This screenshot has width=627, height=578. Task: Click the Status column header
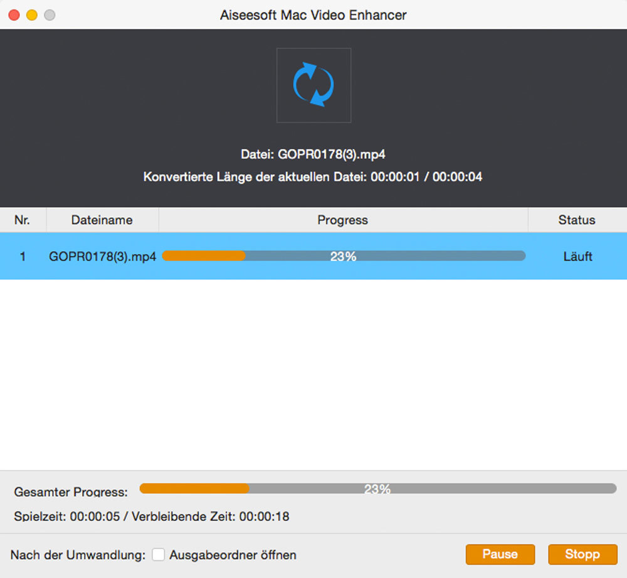point(577,220)
